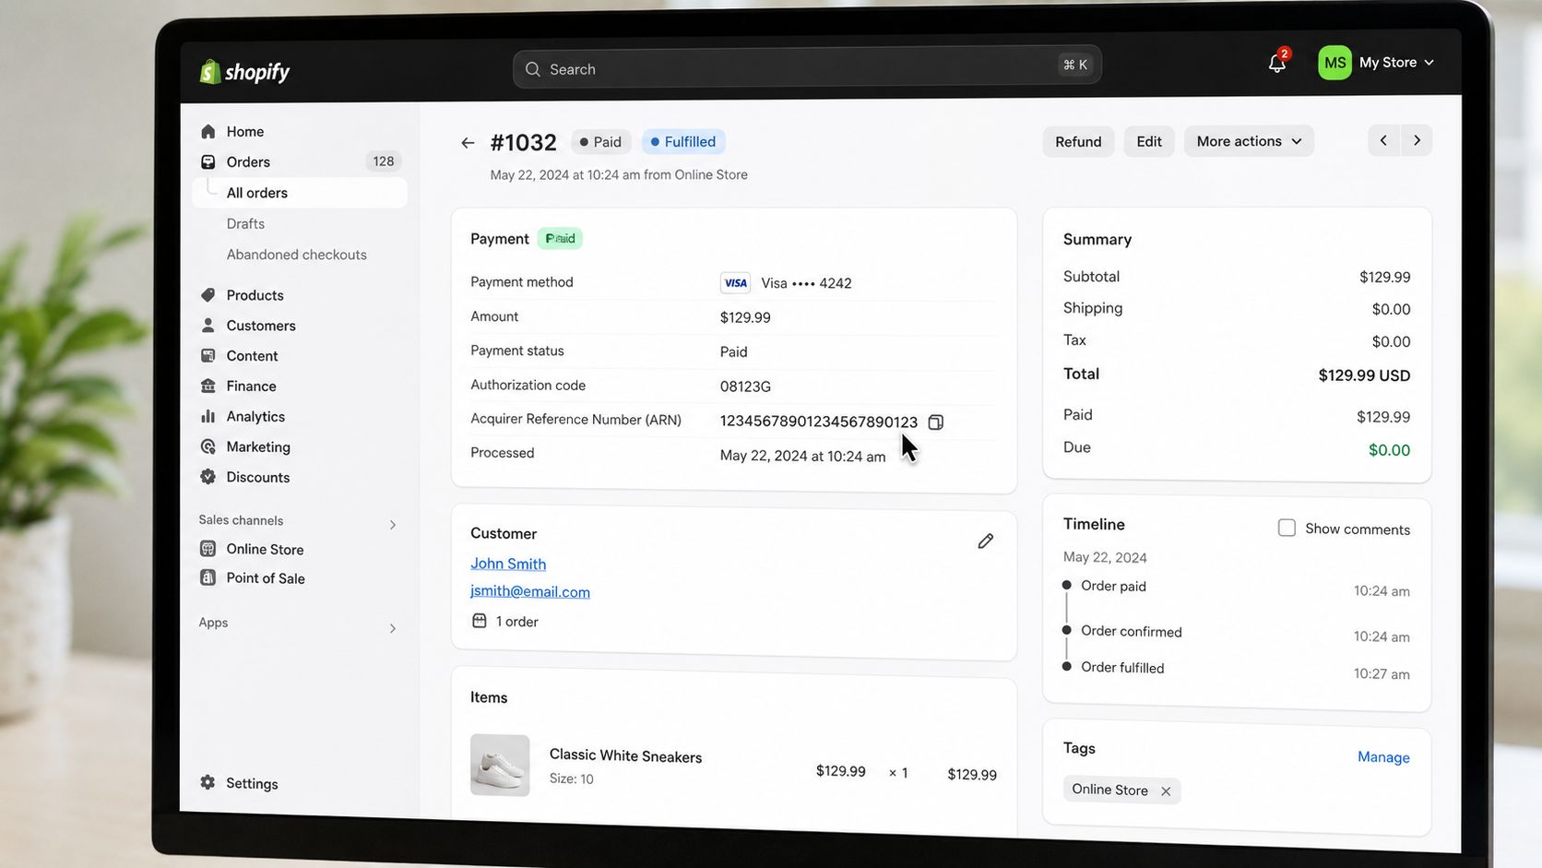The height and width of the screenshot is (868, 1542).
Task: Click the jsmith@email.com link
Action: point(530,591)
